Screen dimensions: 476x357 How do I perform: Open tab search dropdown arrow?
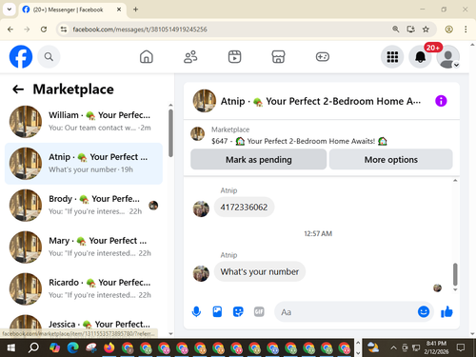10,10
